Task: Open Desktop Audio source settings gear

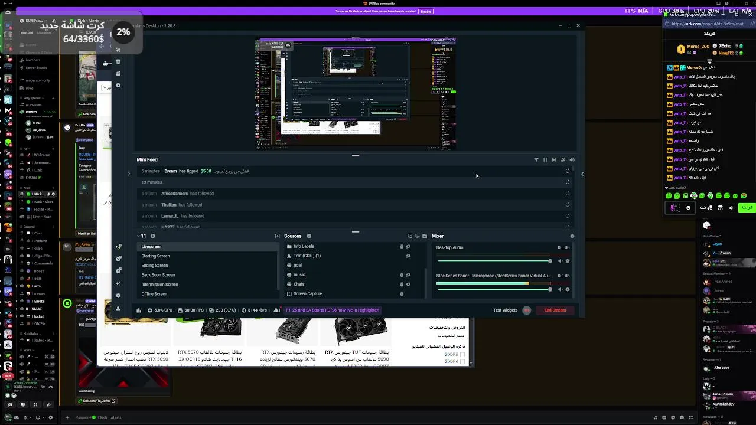Action: point(568,261)
